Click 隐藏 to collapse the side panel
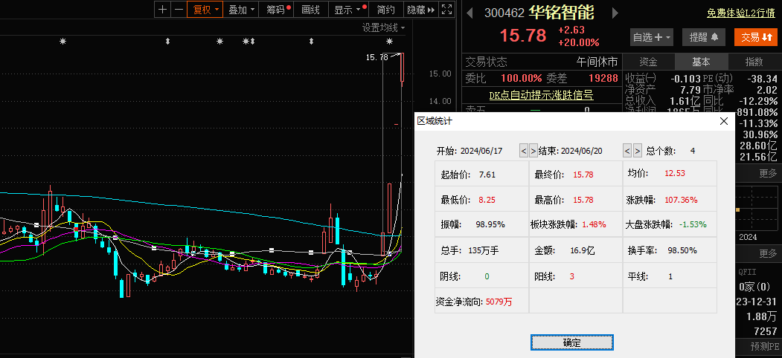782x358 pixels. click(x=421, y=9)
